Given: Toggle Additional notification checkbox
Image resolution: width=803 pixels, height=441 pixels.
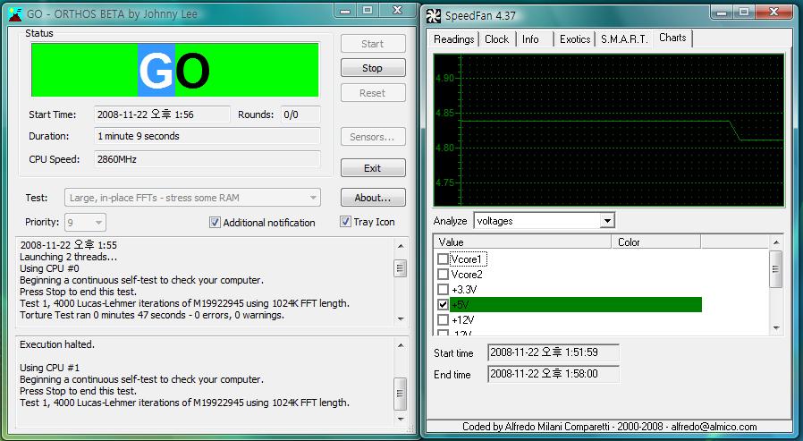Looking at the screenshot, I should 216,223.
